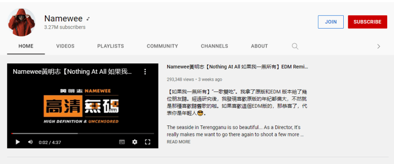Screen dimensions: 394x164
Task: Enter fullscreen mode on the player
Action: [x=148, y=142]
